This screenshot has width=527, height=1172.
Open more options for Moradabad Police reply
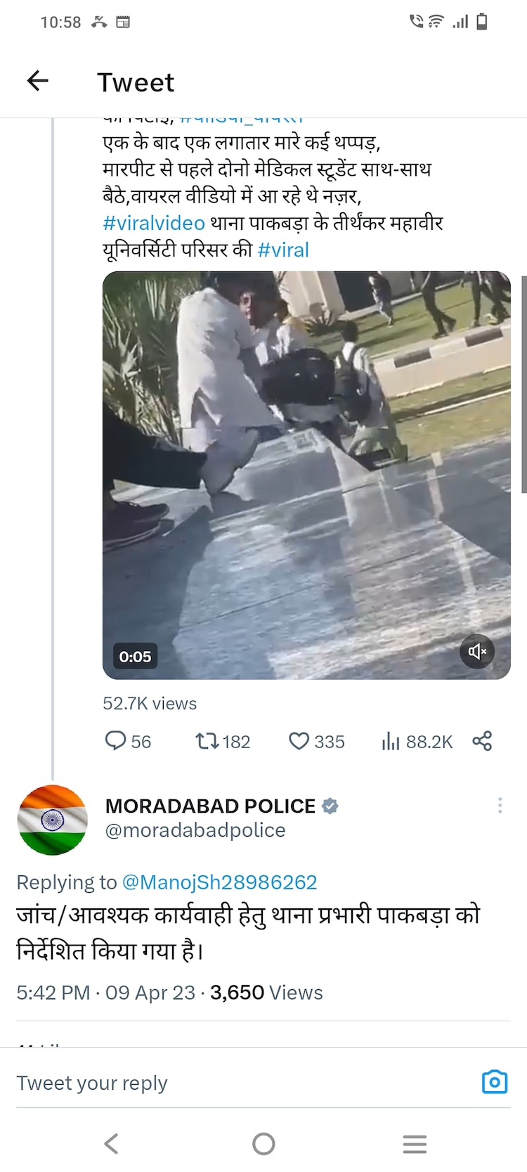click(x=500, y=806)
